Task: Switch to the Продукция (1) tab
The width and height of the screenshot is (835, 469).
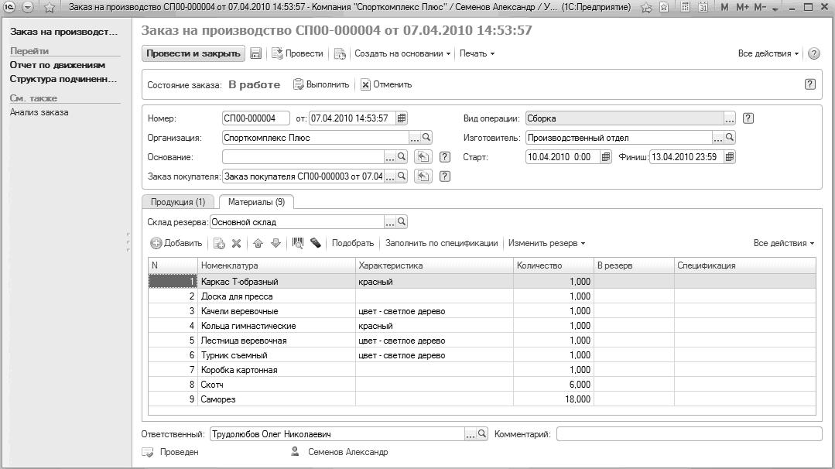Action: click(x=178, y=202)
